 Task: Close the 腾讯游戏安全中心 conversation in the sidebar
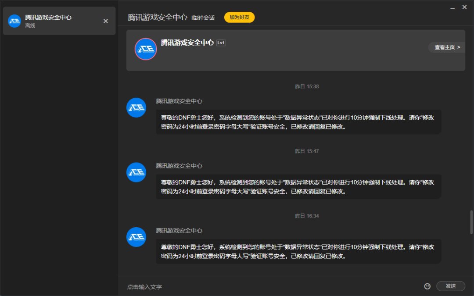[x=105, y=21]
